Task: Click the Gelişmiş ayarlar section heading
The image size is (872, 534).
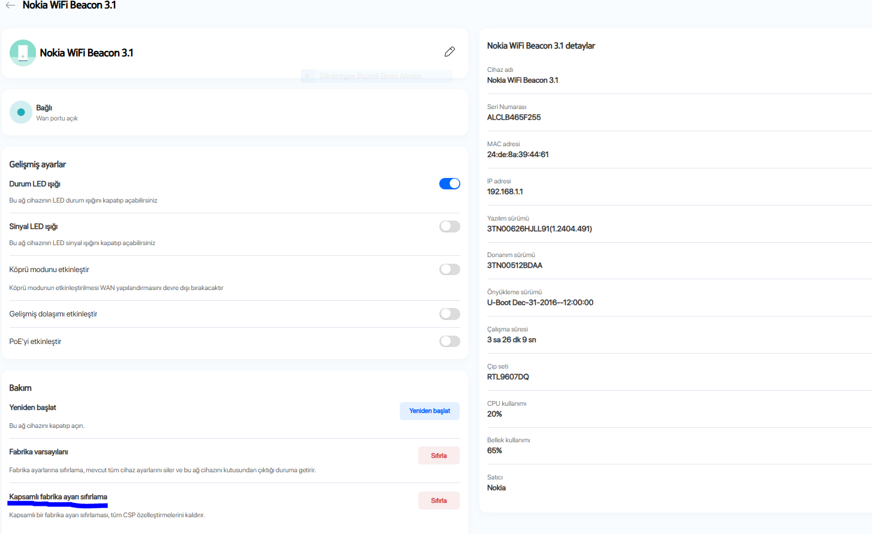Action: [x=37, y=164]
